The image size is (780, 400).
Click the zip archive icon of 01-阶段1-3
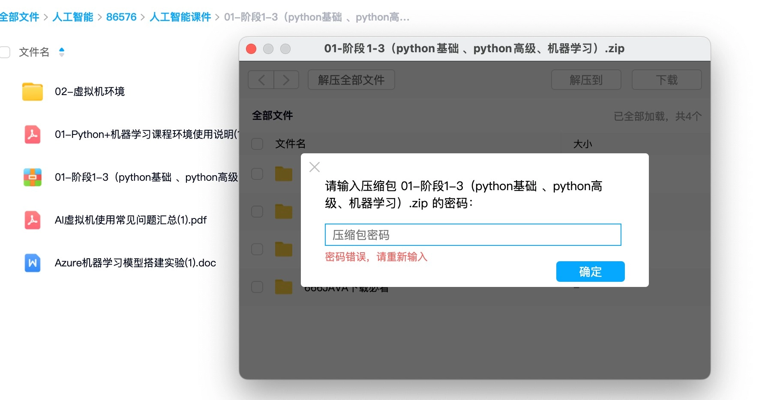[x=32, y=177]
